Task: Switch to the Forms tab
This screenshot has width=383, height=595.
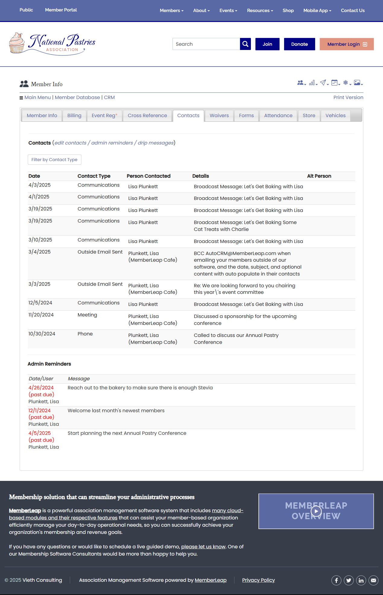Action: click(246, 116)
